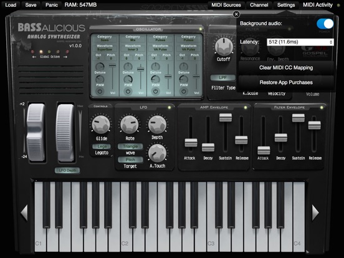
Task: Change the LPF filter type selector
Action: (223, 78)
